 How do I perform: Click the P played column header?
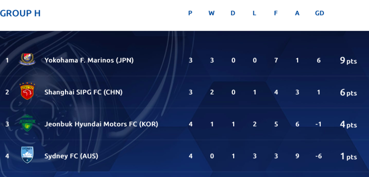click(190, 13)
